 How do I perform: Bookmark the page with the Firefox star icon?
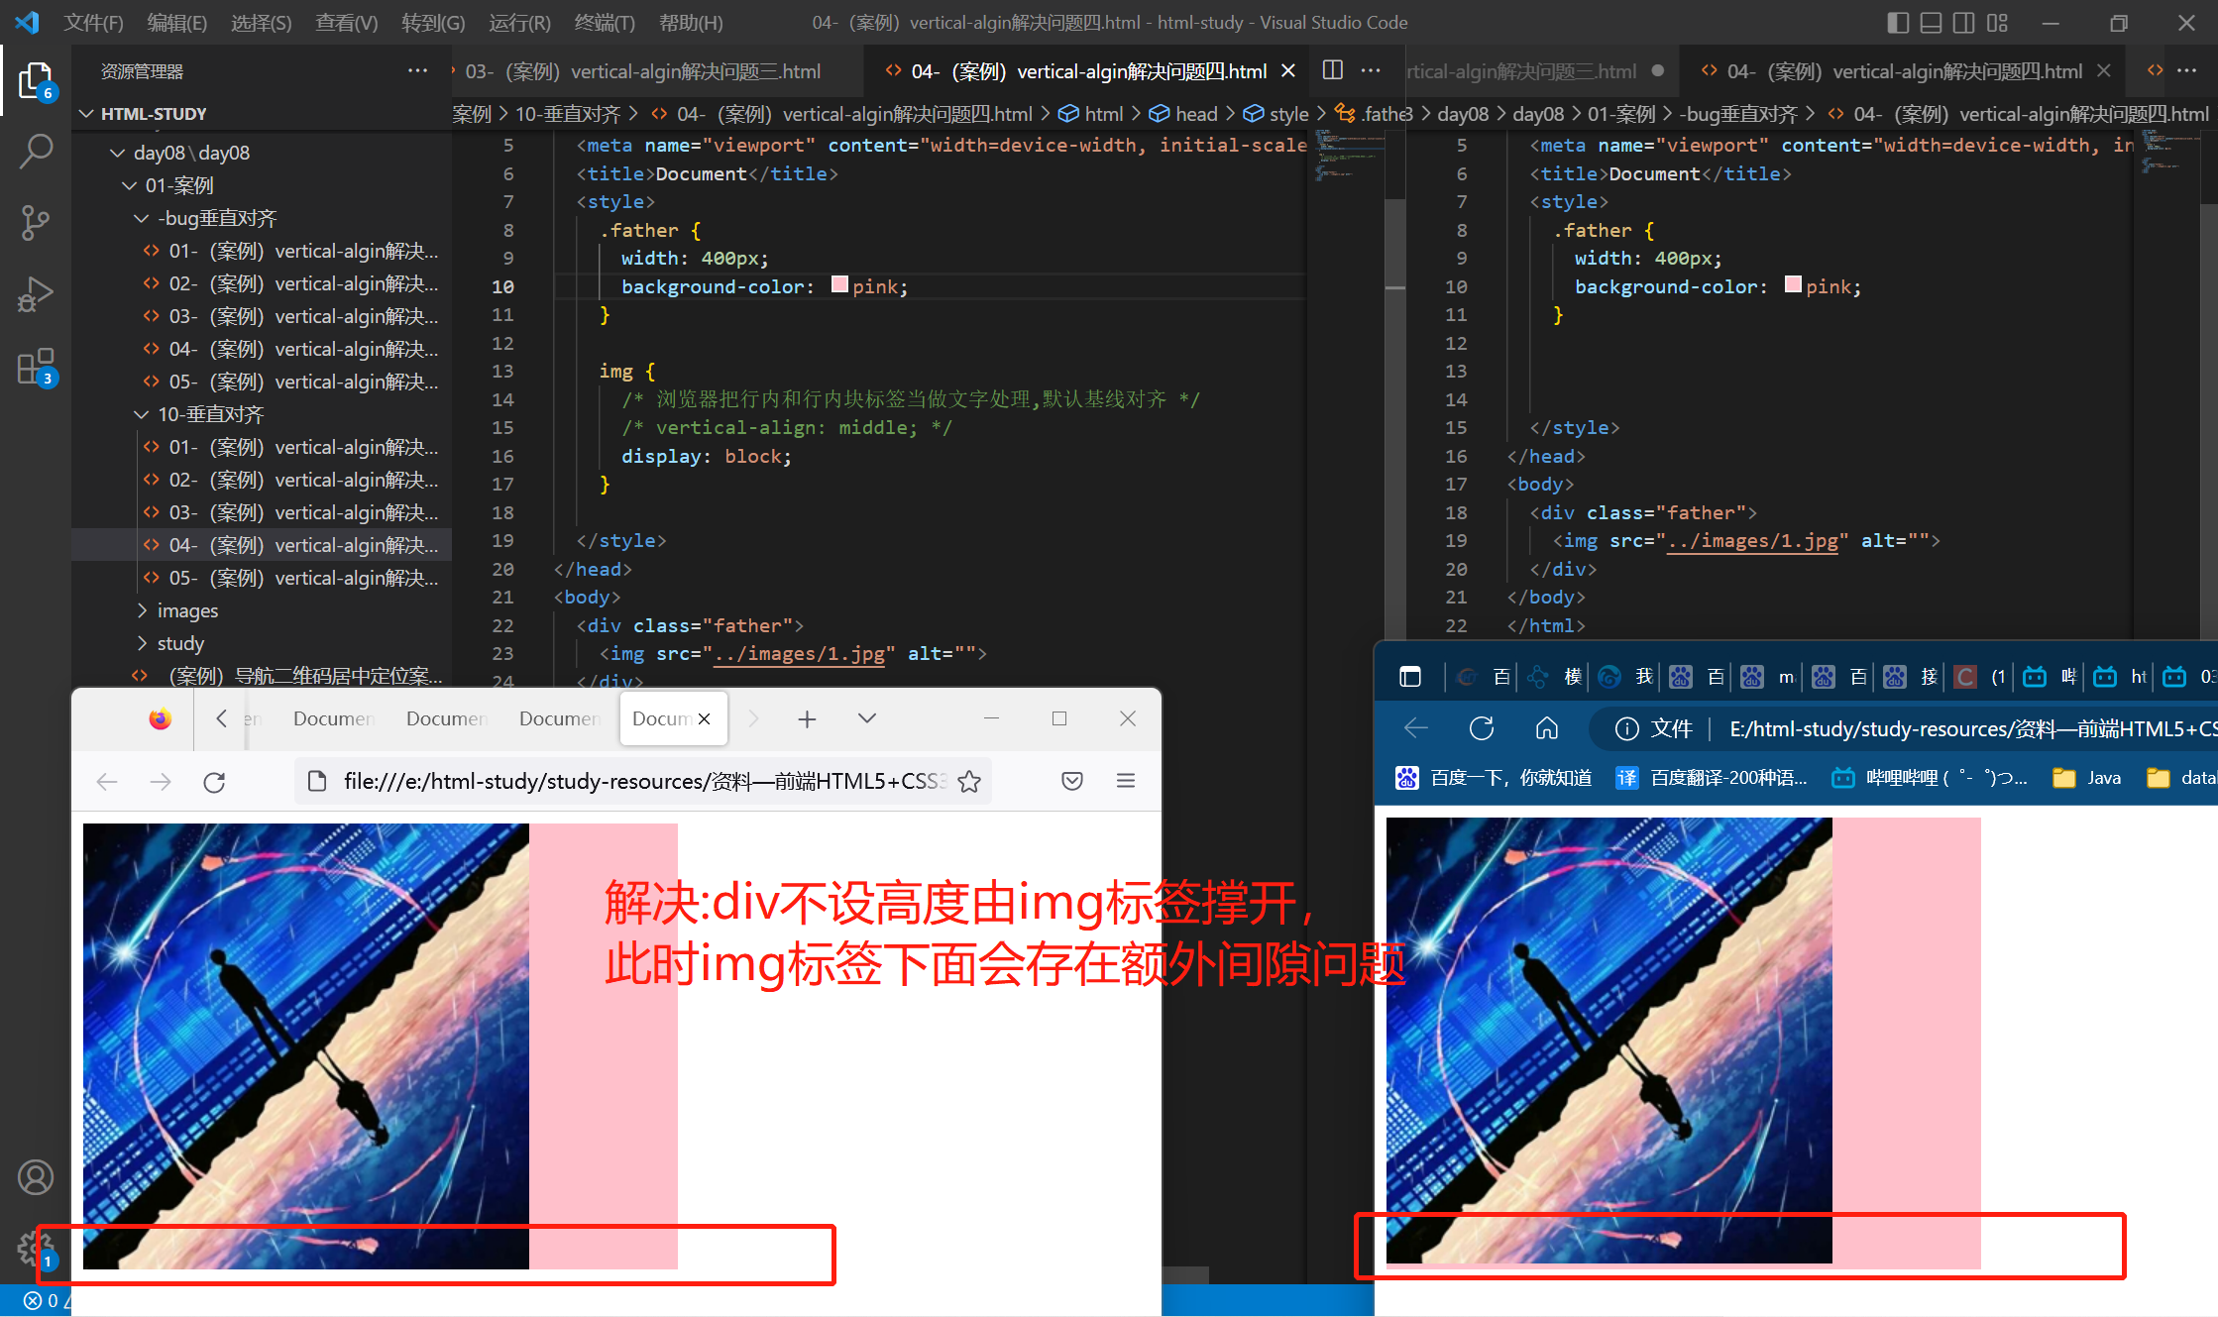coord(969,782)
